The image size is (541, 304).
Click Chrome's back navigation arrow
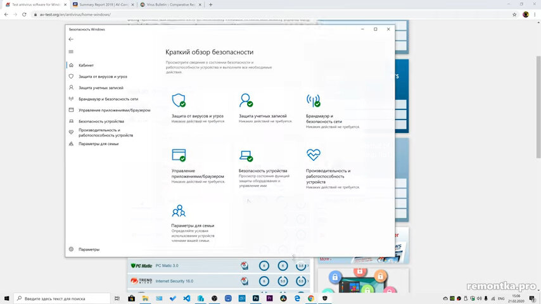click(6, 15)
